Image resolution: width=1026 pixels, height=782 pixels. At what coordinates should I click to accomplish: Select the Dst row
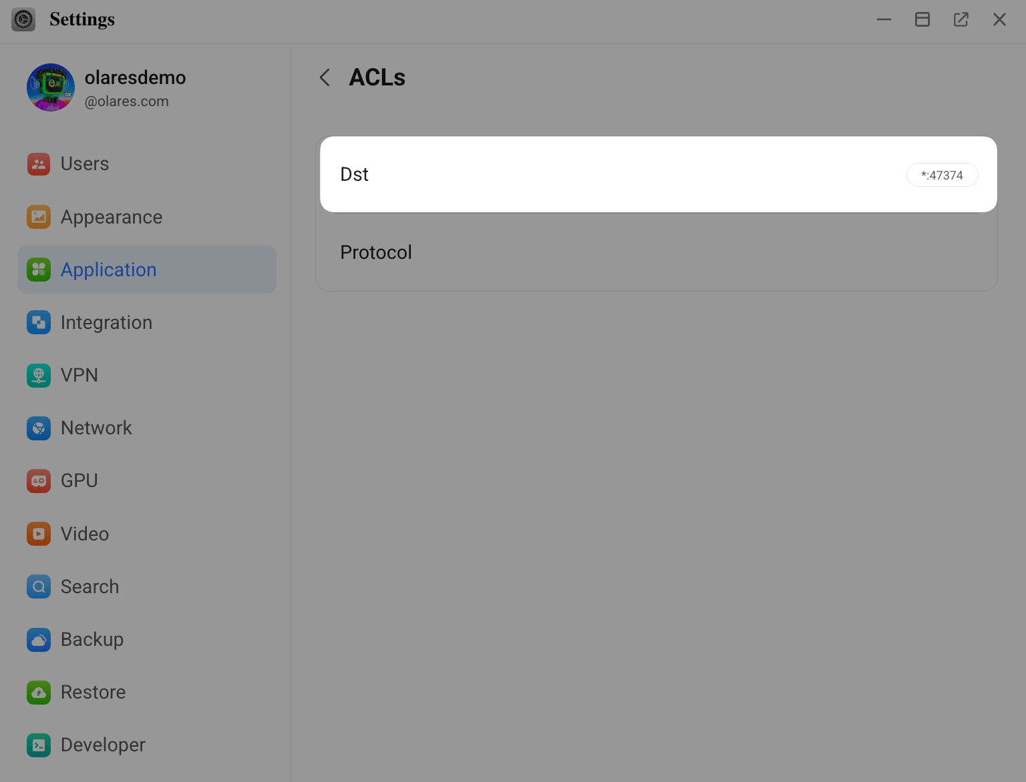(601, 175)
